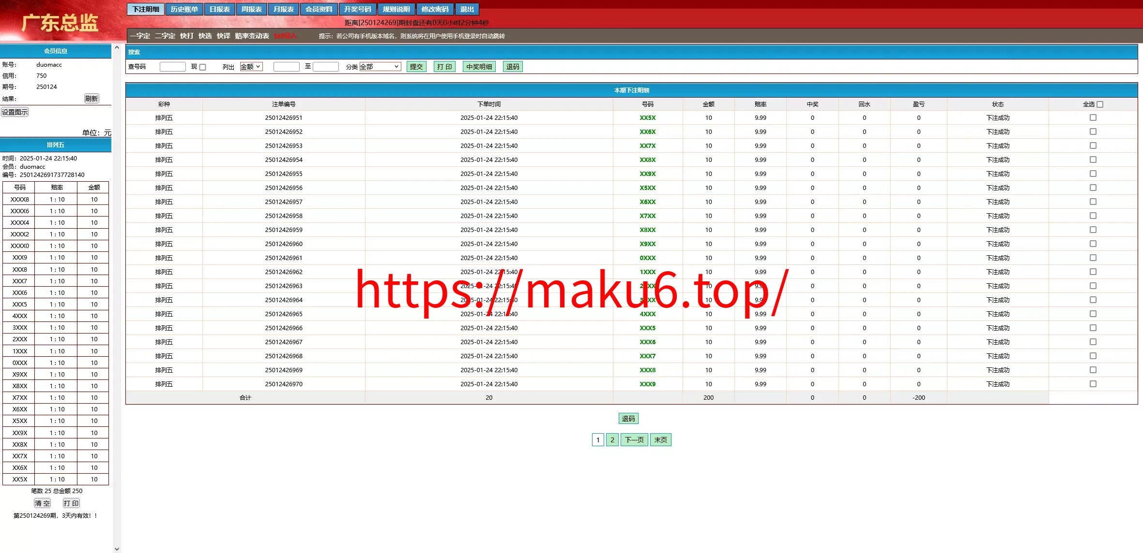Check the row for order 25012426964
Viewport: 1143px width, 553px height.
1093,300
